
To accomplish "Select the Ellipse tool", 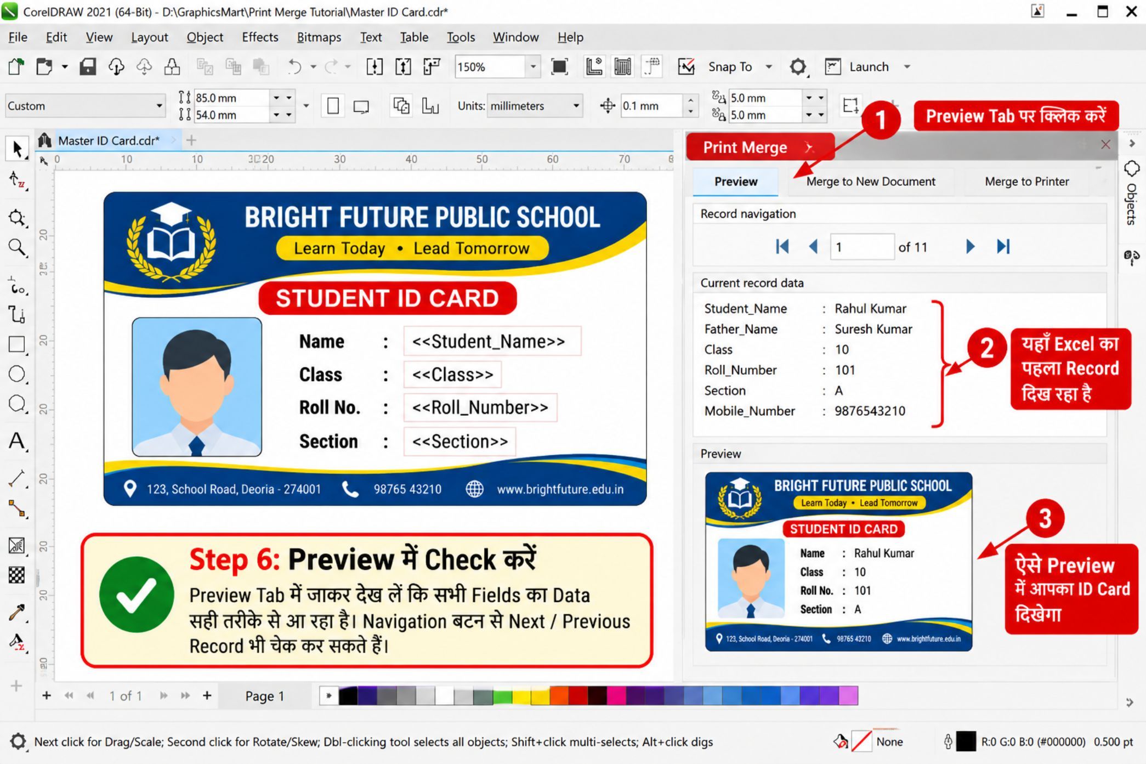I will pos(17,374).
